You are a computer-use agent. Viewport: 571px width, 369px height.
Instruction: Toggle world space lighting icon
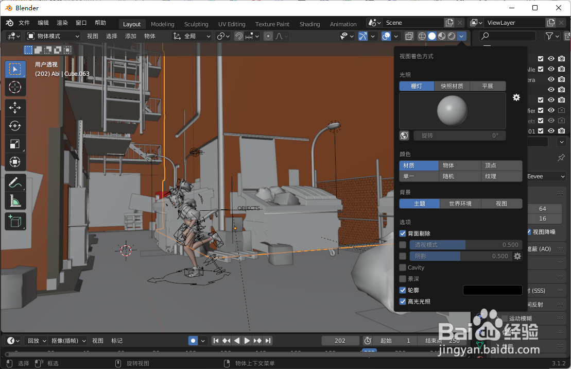404,136
